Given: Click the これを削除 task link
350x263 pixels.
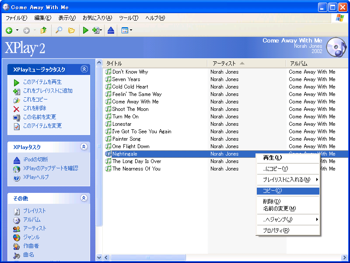Looking at the screenshot, I should tap(35, 108).
